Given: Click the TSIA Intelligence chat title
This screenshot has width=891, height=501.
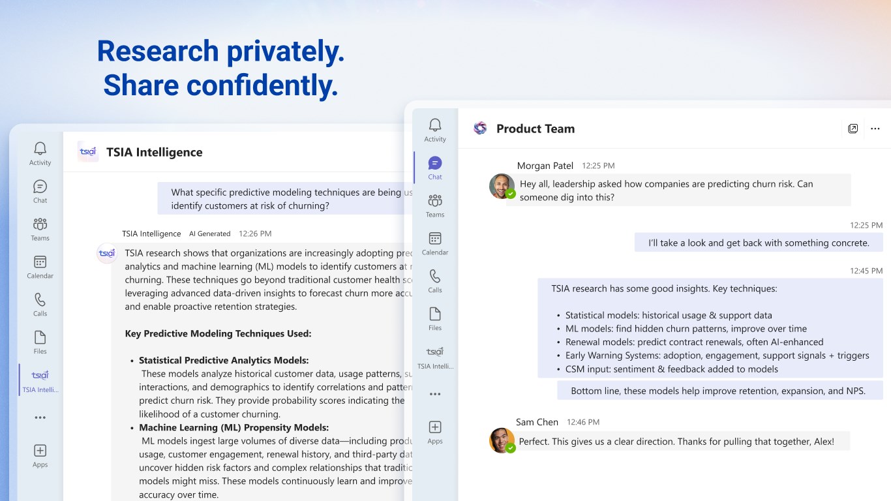Looking at the screenshot, I should [155, 152].
